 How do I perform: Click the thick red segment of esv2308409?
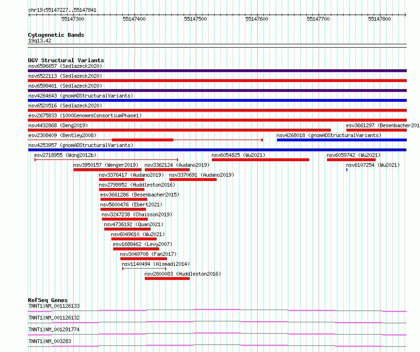(143, 140)
